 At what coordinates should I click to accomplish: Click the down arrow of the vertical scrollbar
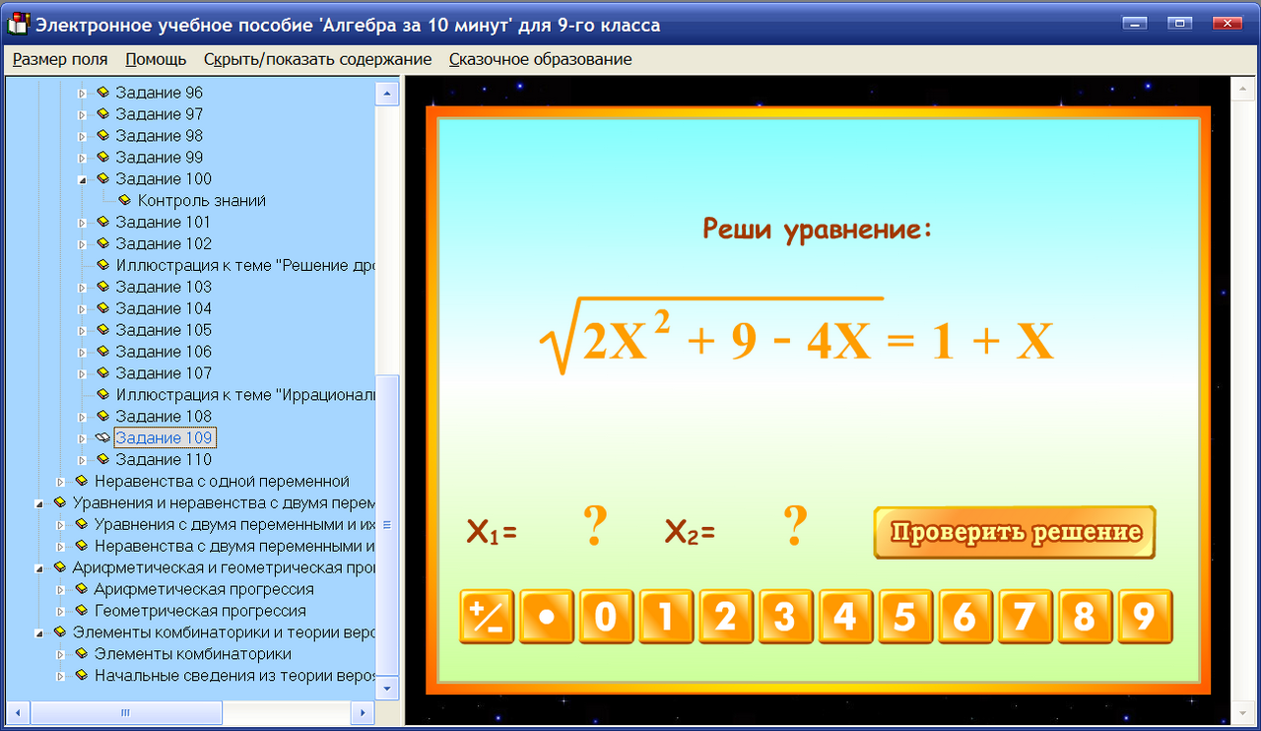[x=386, y=689]
